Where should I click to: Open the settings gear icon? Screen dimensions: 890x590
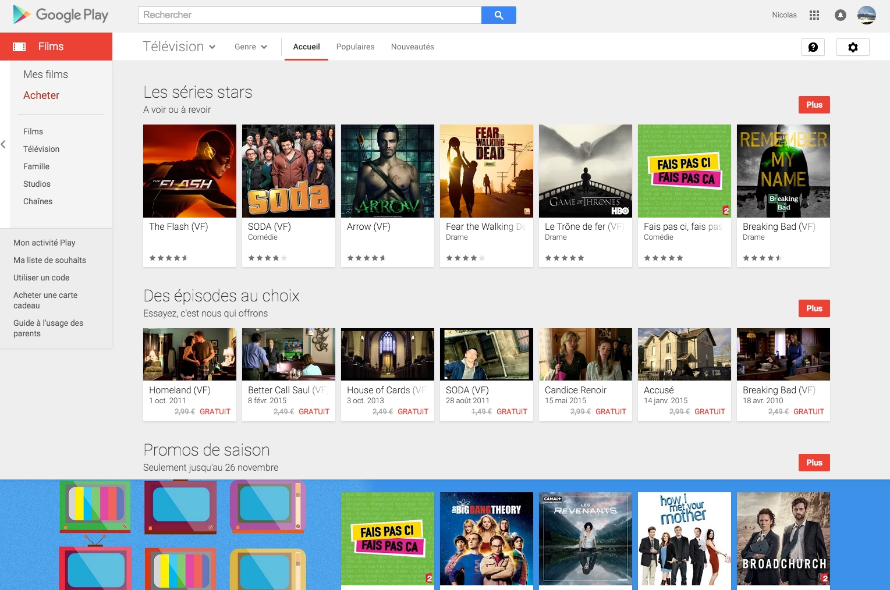coord(853,47)
